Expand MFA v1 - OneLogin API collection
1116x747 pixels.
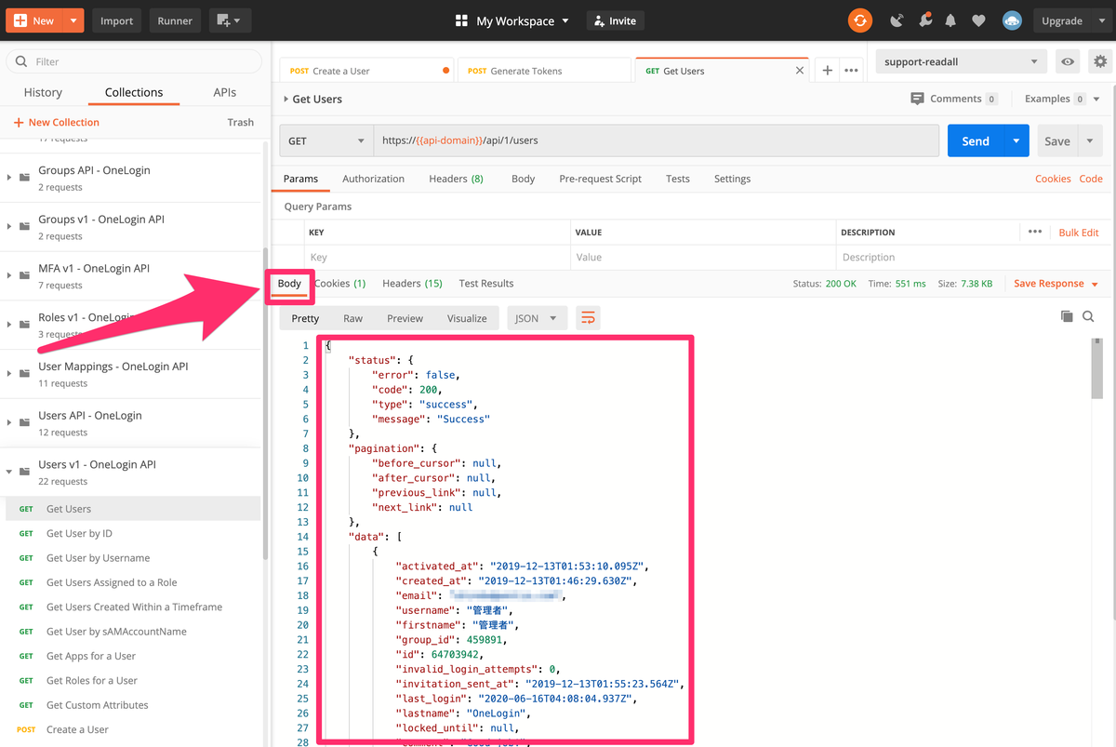click(9, 275)
